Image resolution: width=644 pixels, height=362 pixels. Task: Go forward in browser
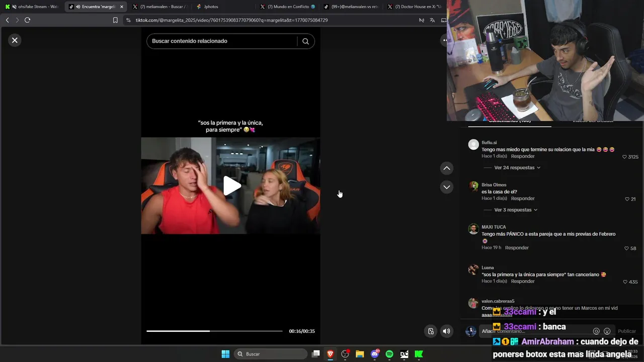pos(17,20)
